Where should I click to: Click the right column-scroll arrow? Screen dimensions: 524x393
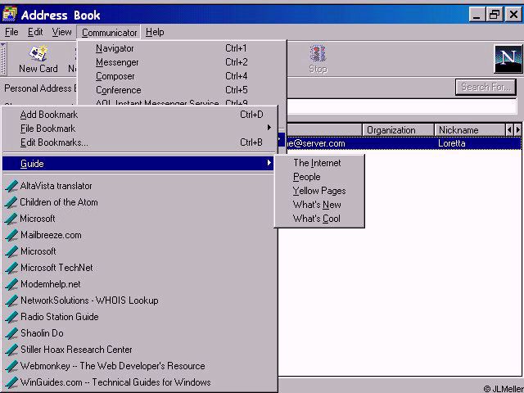tap(517, 130)
